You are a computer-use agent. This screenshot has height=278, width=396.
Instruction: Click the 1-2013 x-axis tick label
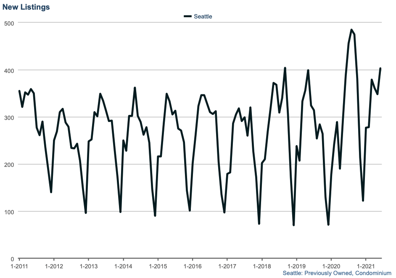coord(88,266)
